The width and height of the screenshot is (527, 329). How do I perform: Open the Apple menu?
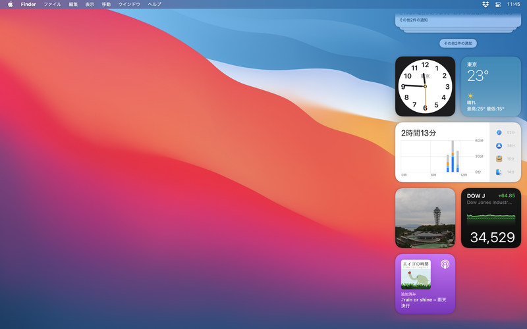(x=10, y=5)
